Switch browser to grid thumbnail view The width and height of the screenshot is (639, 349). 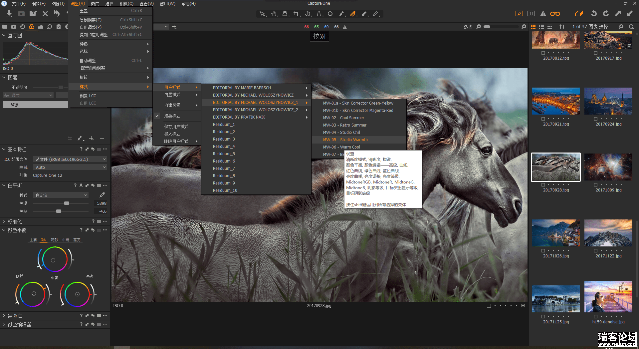[x=533, y=27]
